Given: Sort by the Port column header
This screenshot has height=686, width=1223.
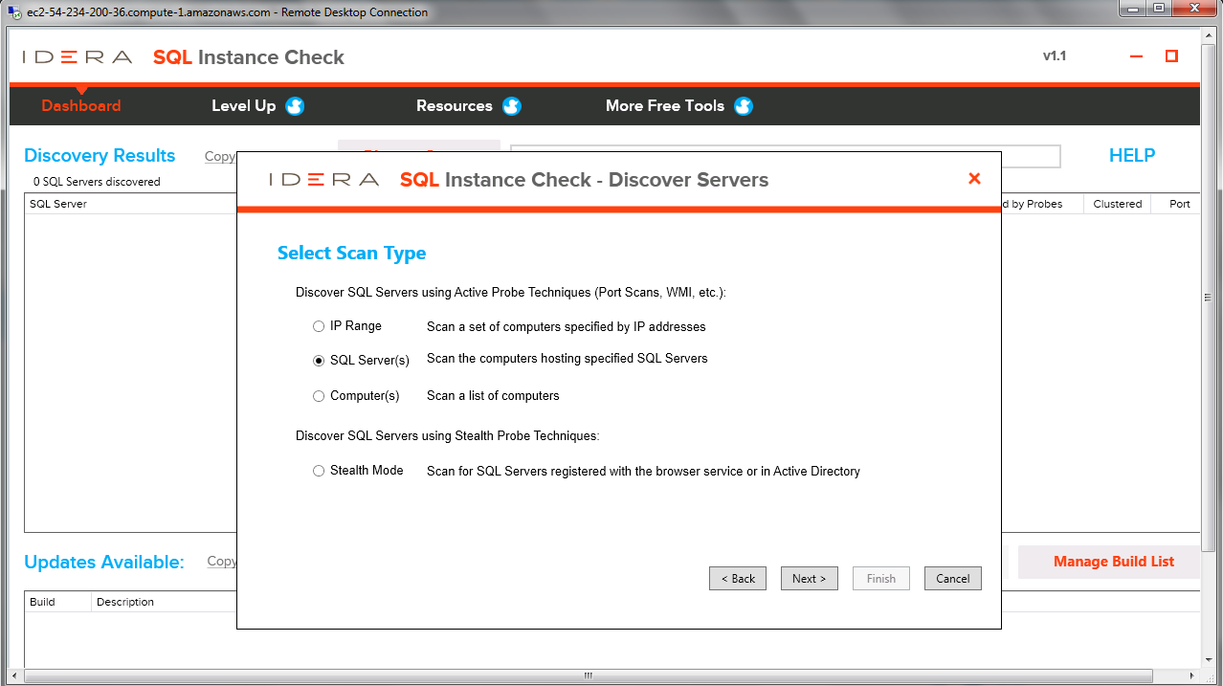Looking at the screenshot, I should click(x=1179, y=204).
